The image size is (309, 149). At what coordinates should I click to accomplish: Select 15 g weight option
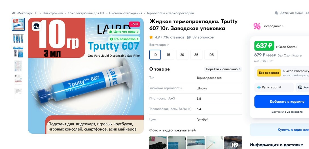pos(168,55)
